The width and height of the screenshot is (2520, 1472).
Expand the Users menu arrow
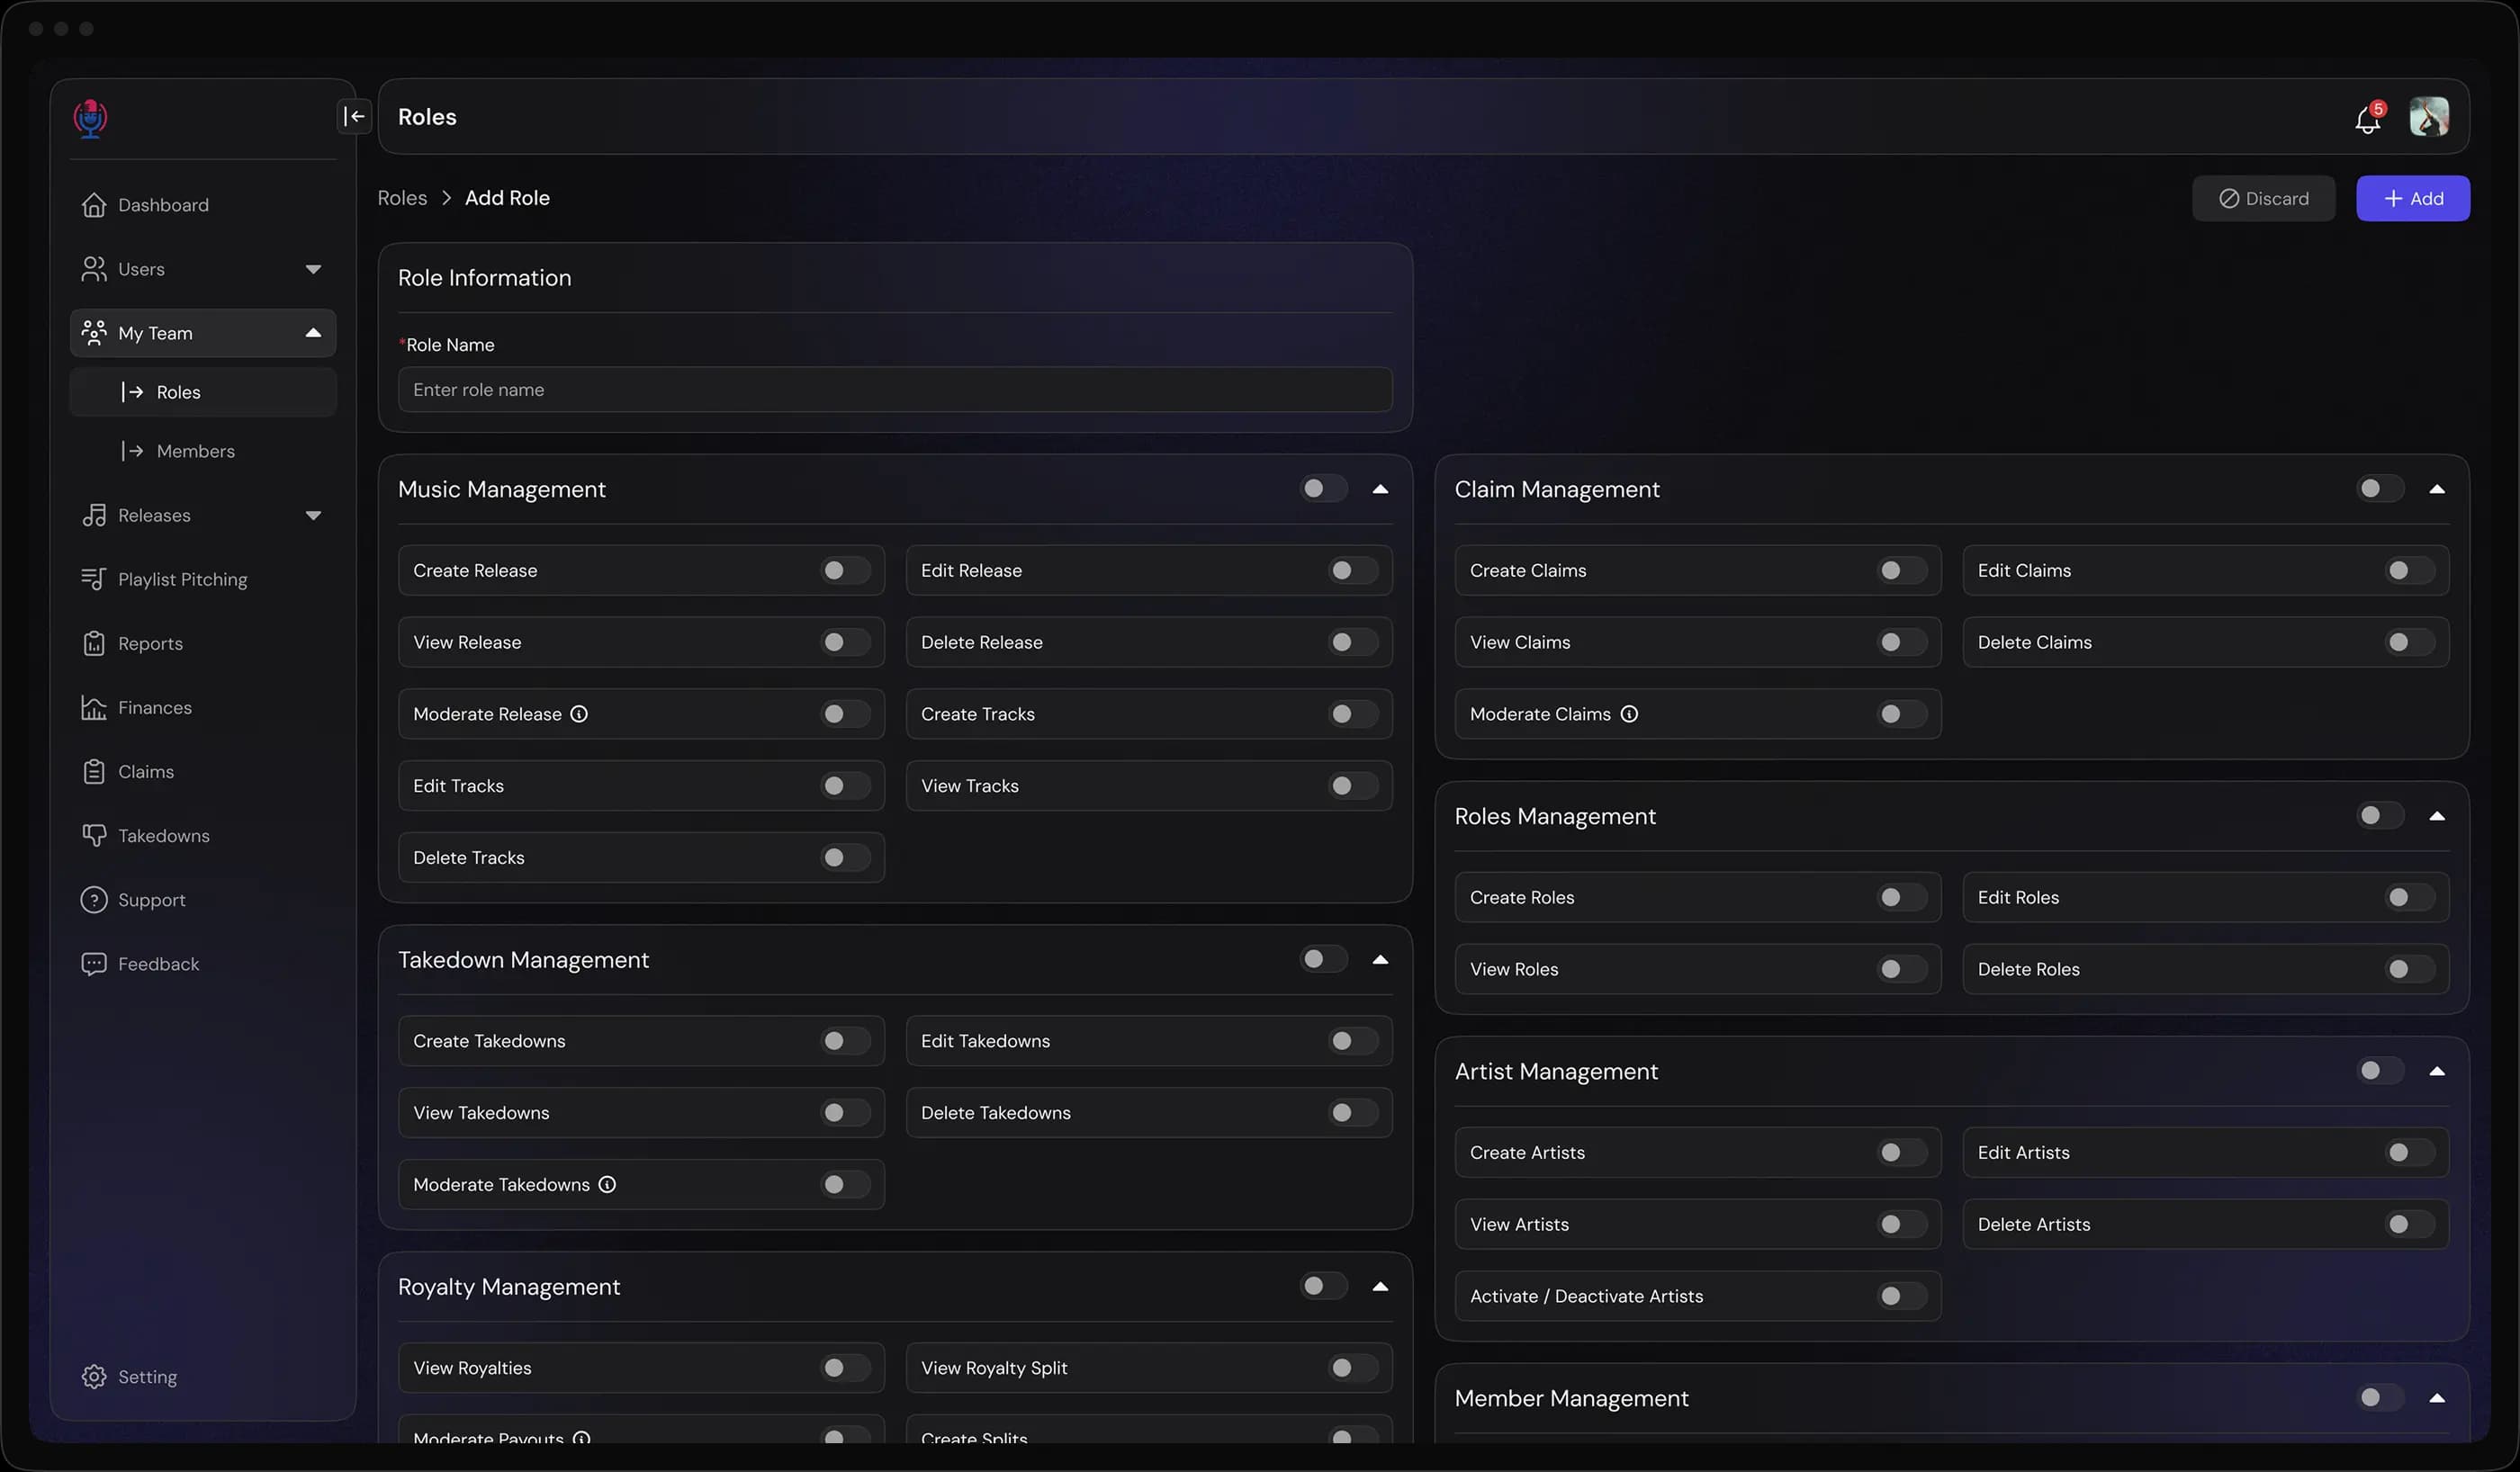click(x=313, y=269)
